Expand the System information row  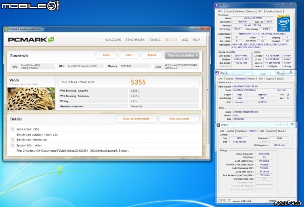(x=13, y=145)
